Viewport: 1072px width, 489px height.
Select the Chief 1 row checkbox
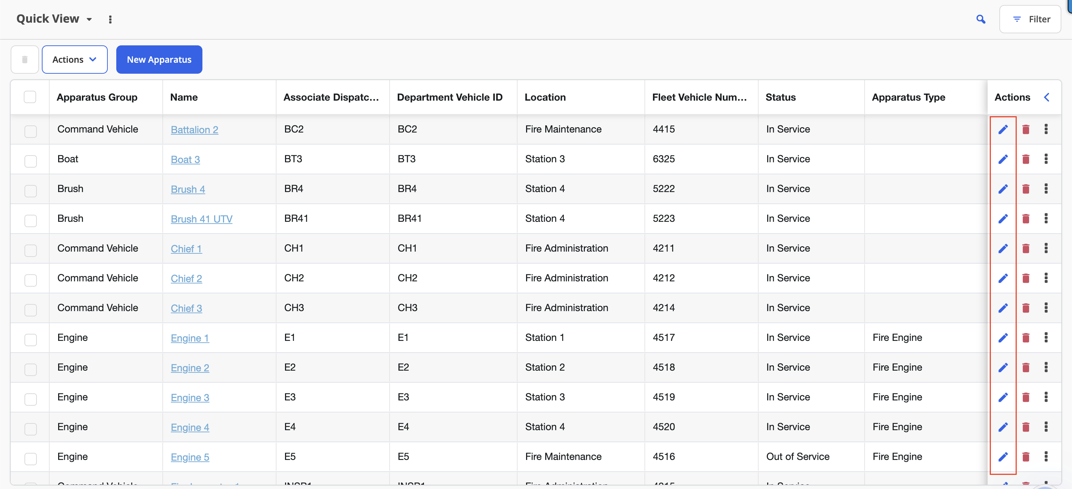click(31, 250)
